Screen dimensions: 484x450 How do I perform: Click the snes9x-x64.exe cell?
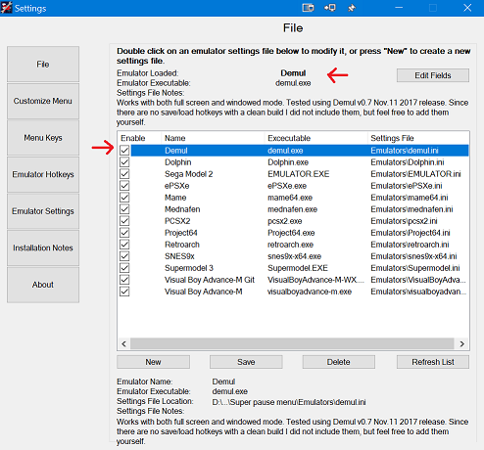294,256
